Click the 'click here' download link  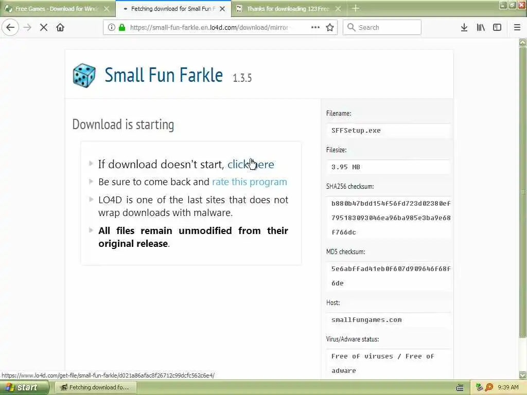251,164
